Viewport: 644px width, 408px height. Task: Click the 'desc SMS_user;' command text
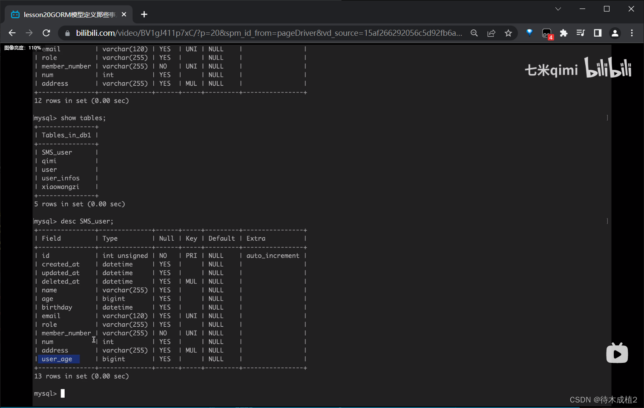coord(87,221)
